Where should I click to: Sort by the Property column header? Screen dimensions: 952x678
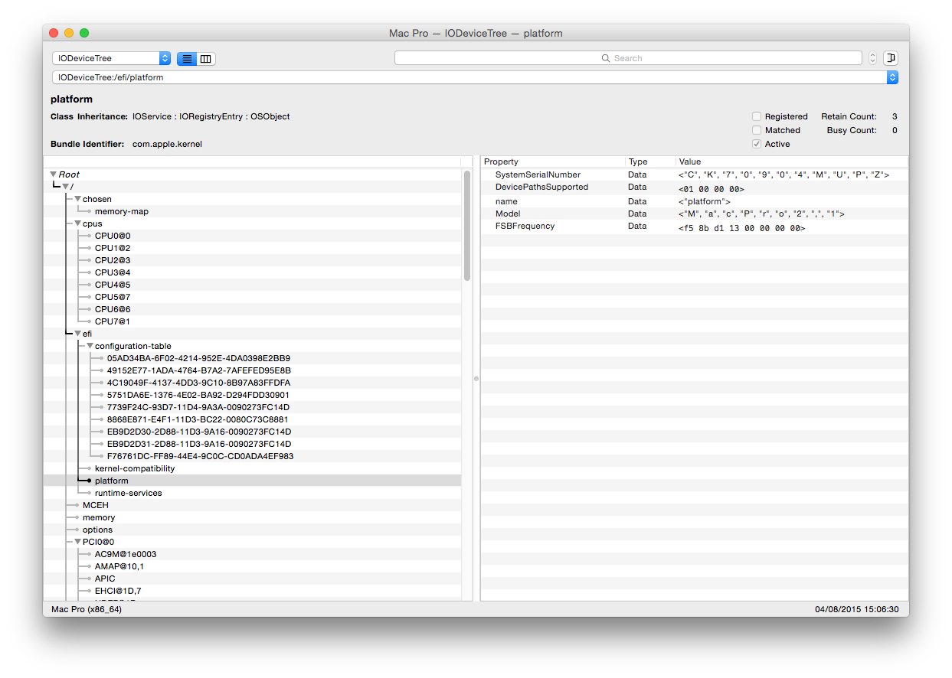tap(553, 161)
